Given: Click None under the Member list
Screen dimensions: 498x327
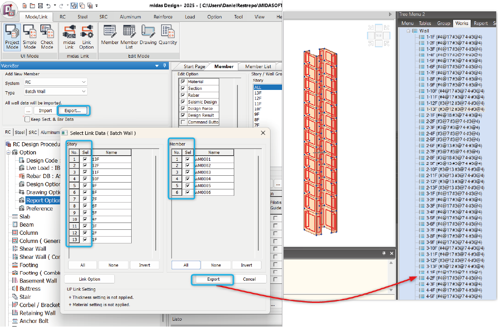Looking at the screenshot, I should click(216, 265).
